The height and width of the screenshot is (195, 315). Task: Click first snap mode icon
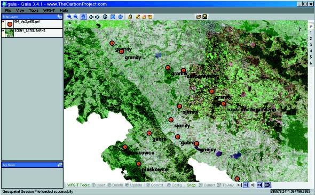pyautogui.click(x=240, y=185)
